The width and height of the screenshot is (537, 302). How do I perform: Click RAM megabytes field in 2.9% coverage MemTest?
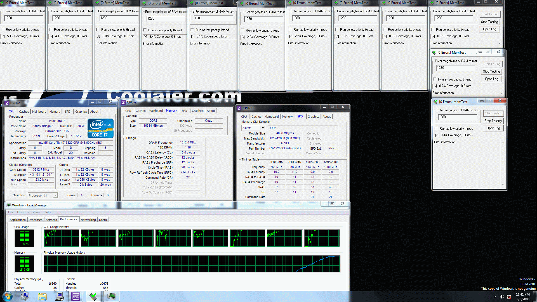click(x=263, y=19)
